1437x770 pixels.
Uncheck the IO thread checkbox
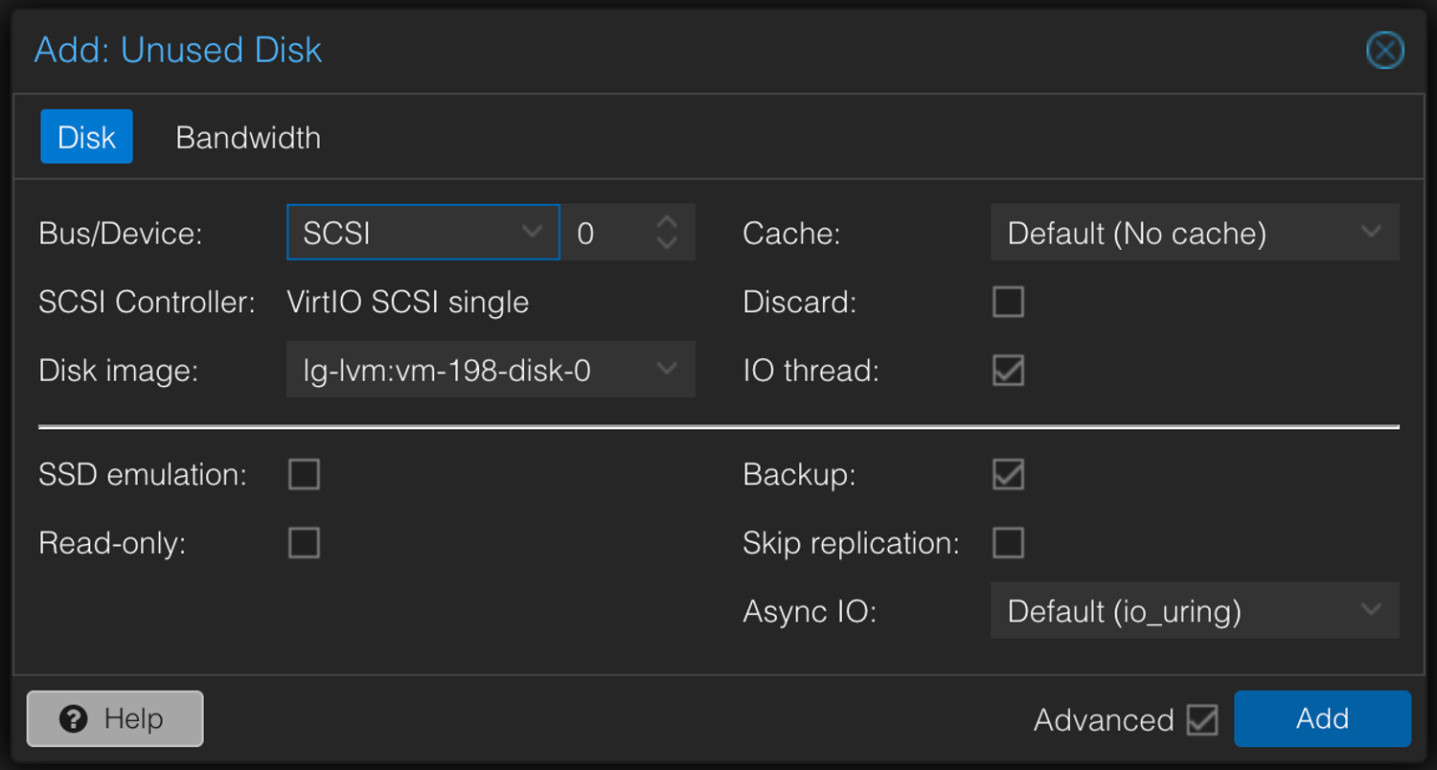(x=1008, y=371)
